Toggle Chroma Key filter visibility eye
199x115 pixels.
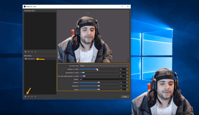pos(26,59)
